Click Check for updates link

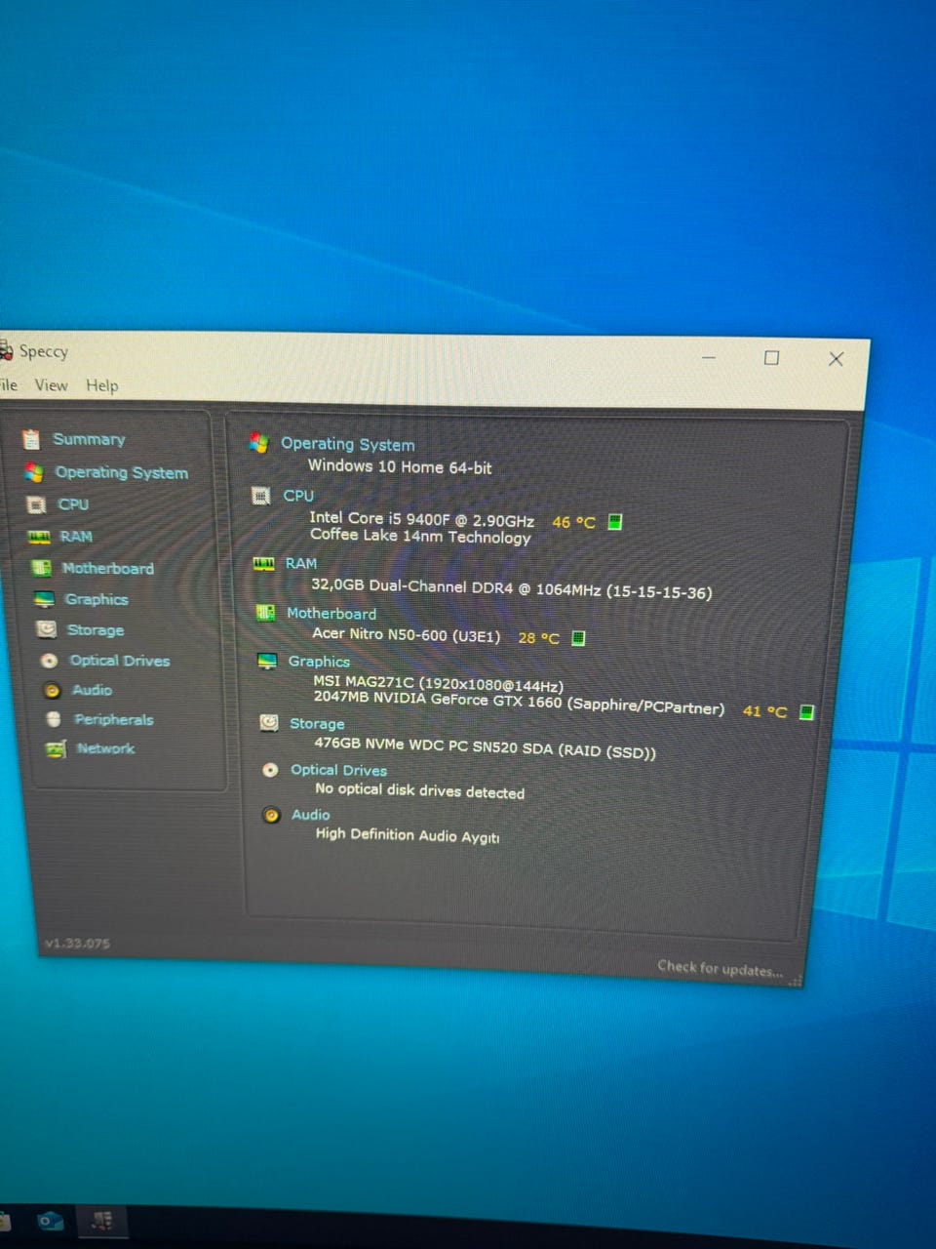click(721, 968)
